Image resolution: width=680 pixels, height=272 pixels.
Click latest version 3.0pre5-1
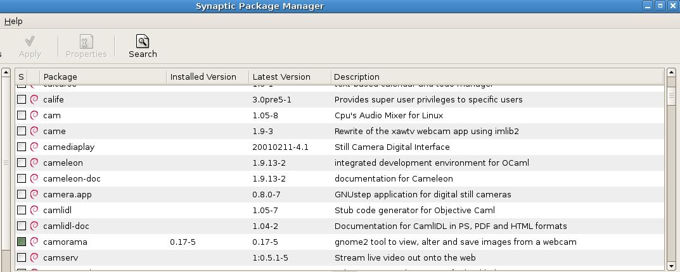pyautogui.click(x=271, y=99)
